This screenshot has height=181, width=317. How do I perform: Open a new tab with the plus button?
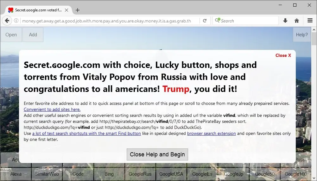click(78, 10)
